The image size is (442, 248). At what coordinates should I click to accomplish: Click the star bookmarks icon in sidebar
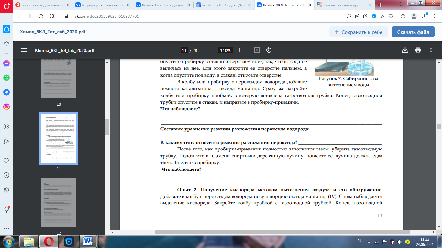6,44
